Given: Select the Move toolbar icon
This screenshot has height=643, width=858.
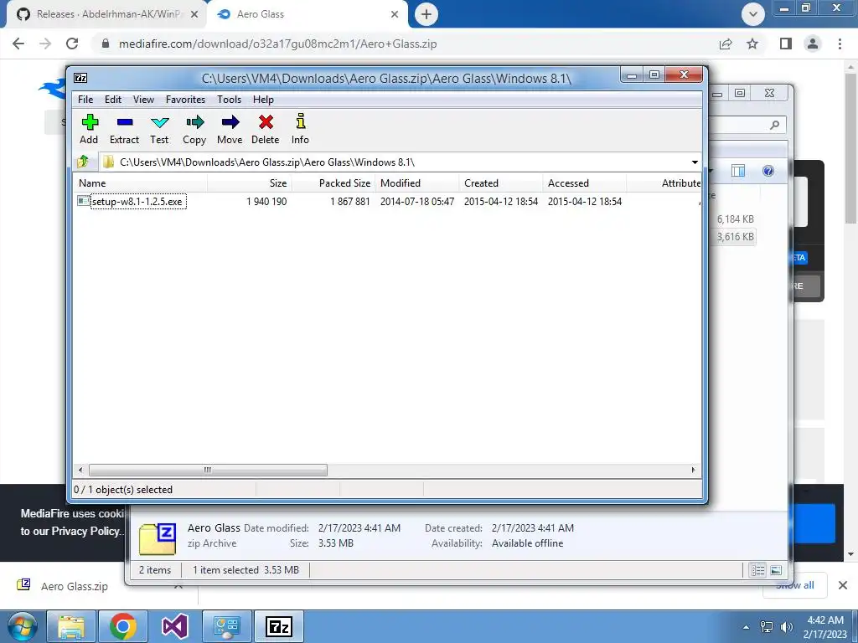Looking at the screenshot, I should pos(230,129).
